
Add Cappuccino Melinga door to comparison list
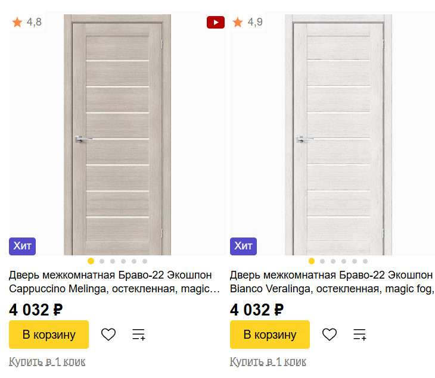tap(138, 335)
